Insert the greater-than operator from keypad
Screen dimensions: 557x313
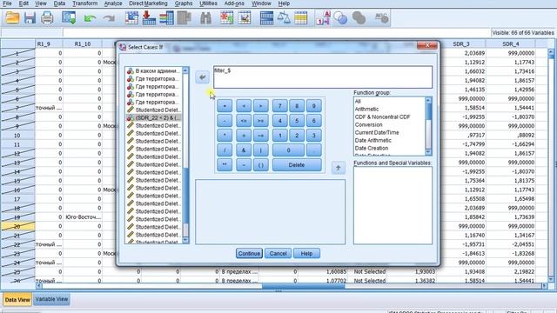261,106
